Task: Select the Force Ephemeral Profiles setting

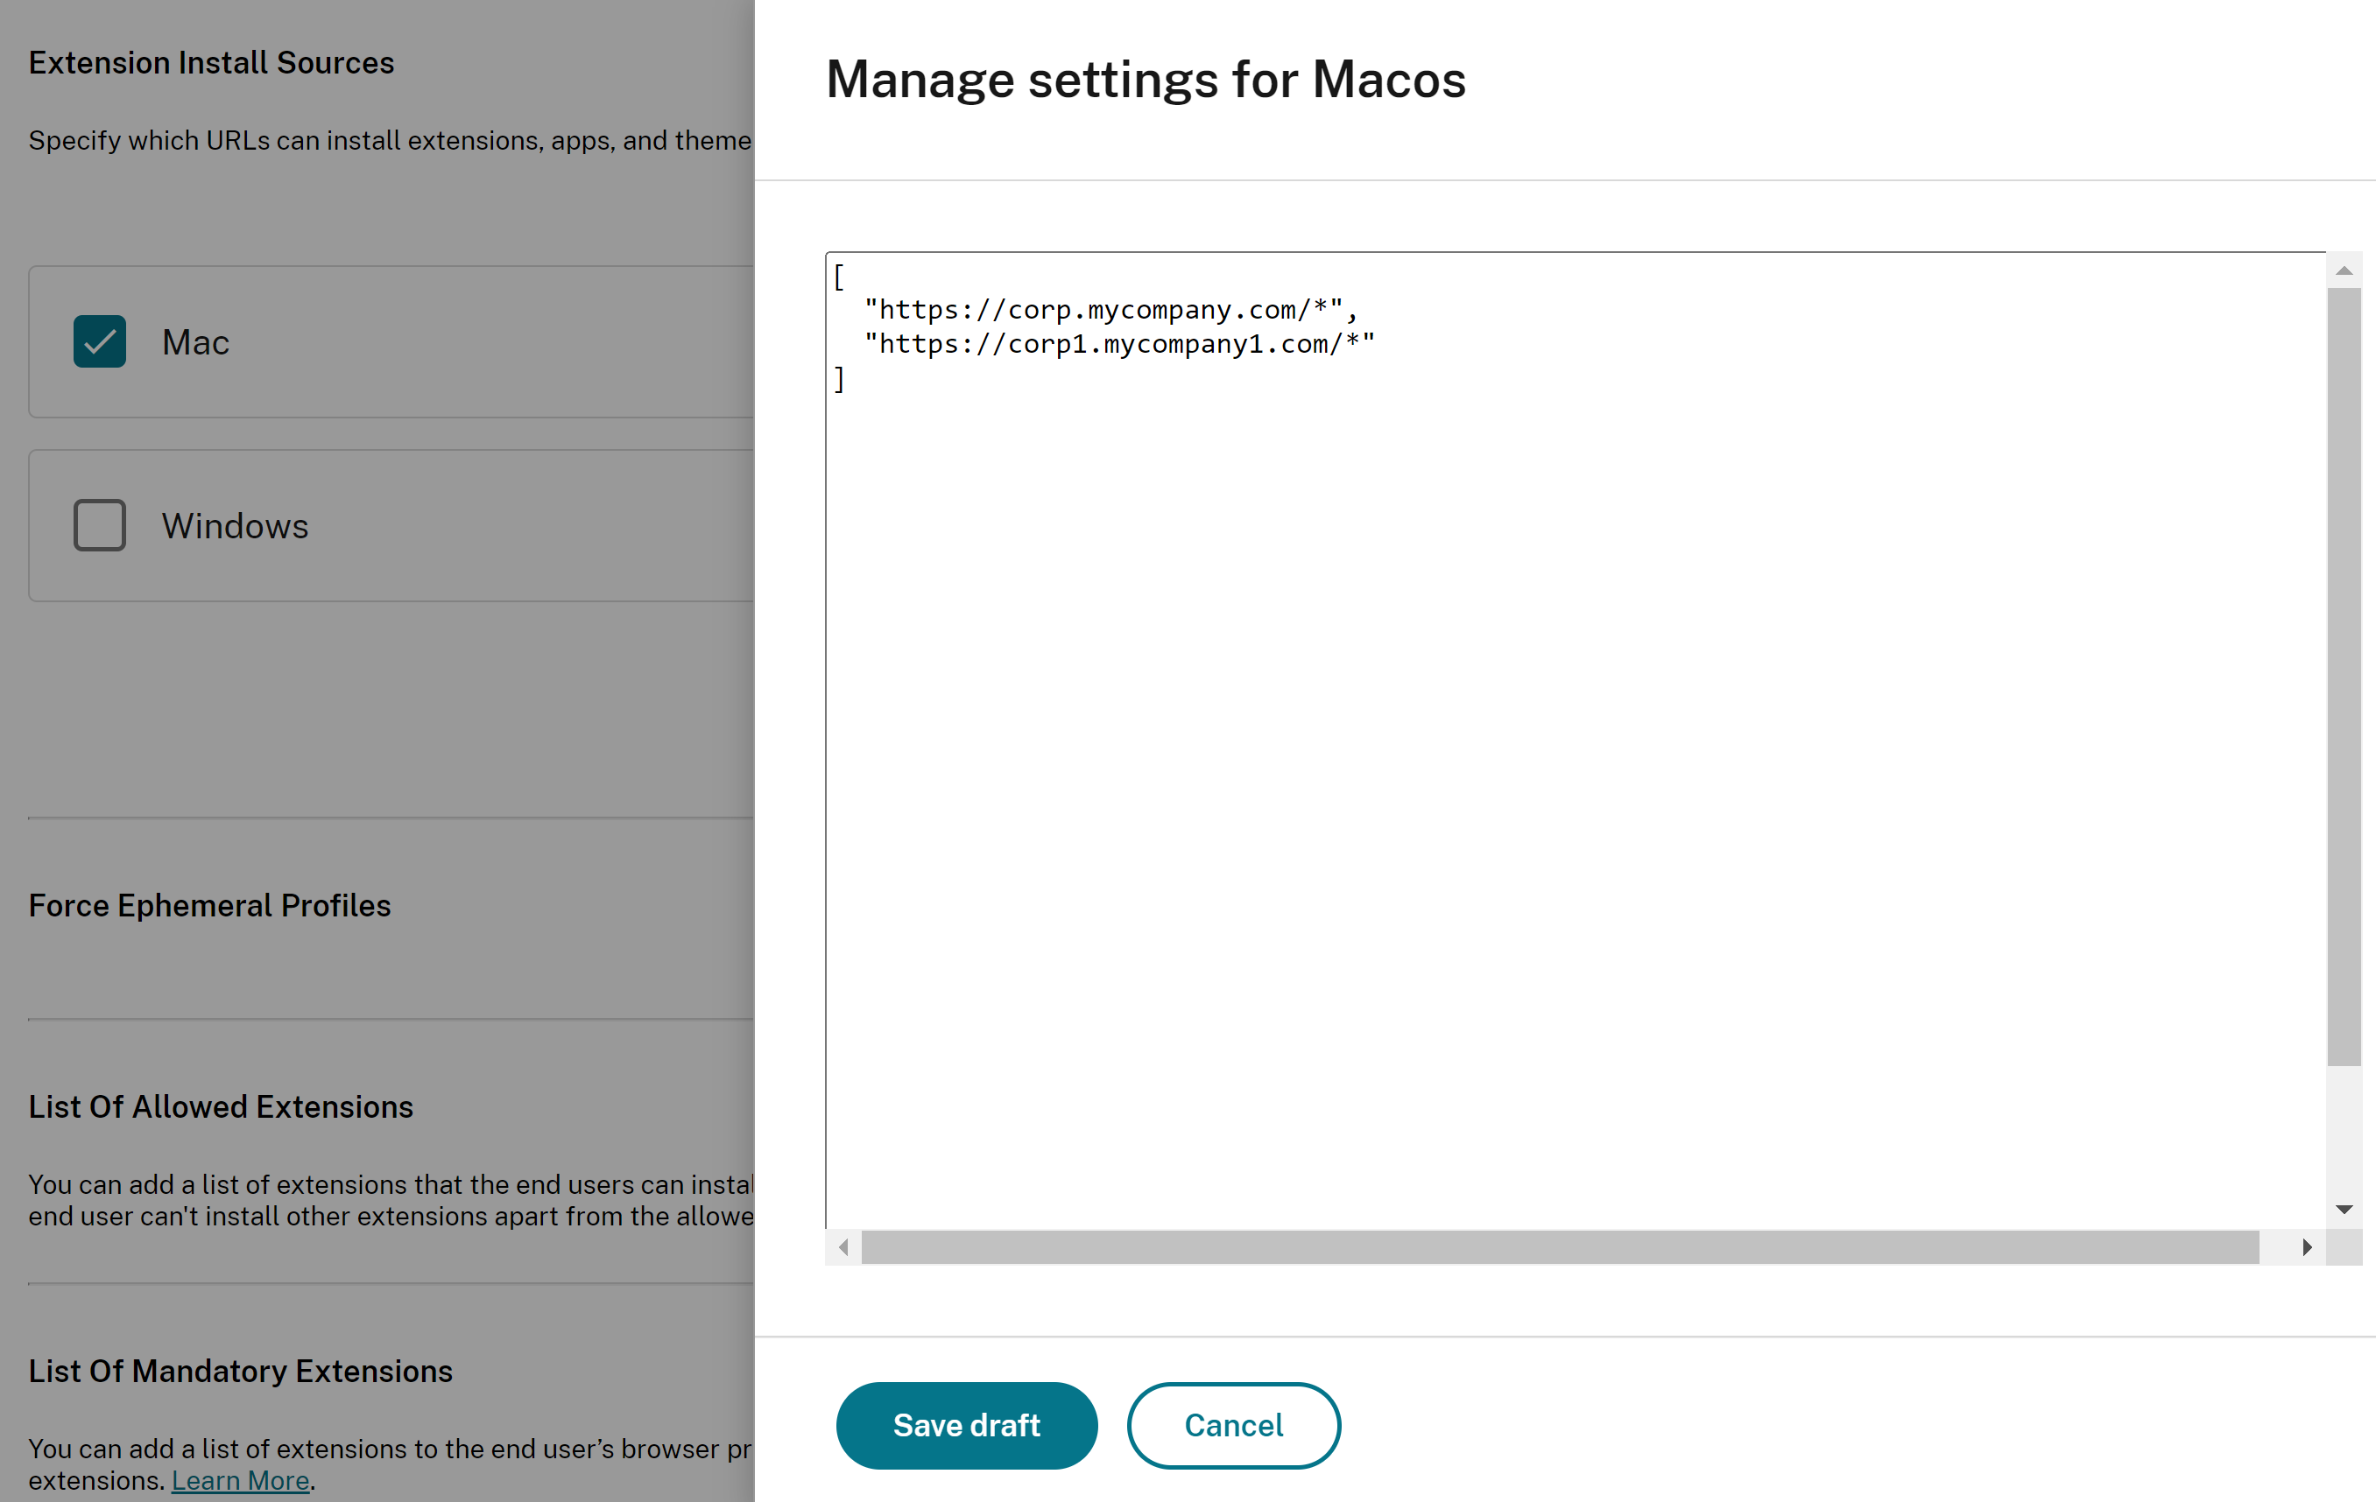Action: point(209,905)
